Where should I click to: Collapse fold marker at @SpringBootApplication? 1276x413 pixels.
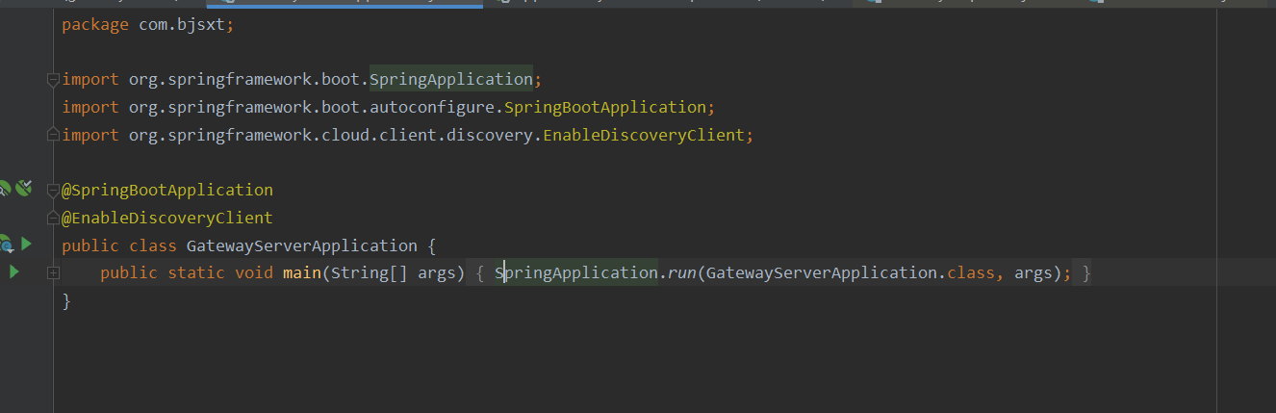54,191
